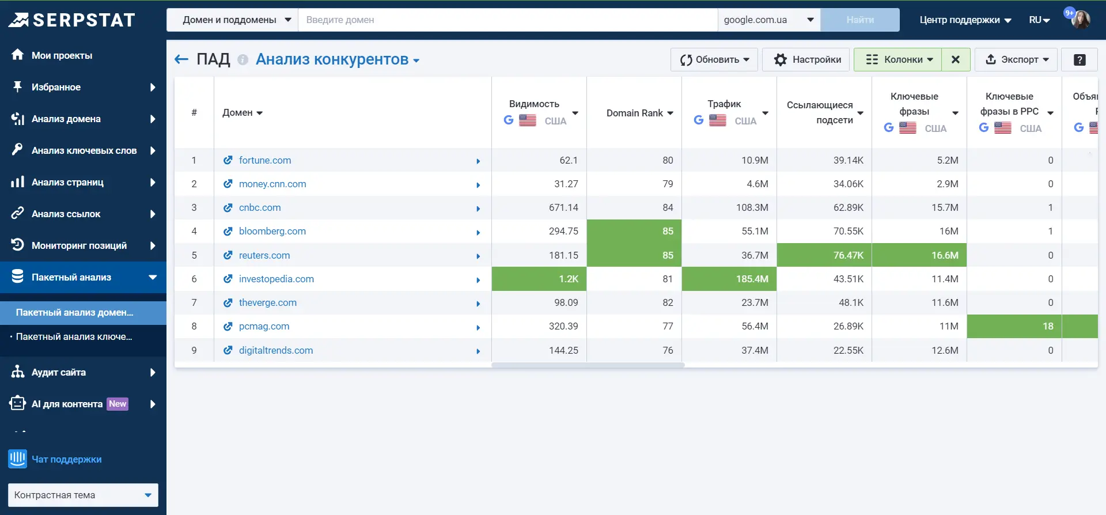Click the highlighted 185.4M traffic cell
This screenshot has width=1106, height=515.
pos(729,279)
